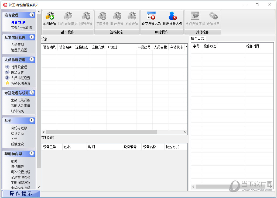Open 出勤调整流程 in sidebar
The image size is (277, 198).
pyautogui.click(x=21, y=183)
